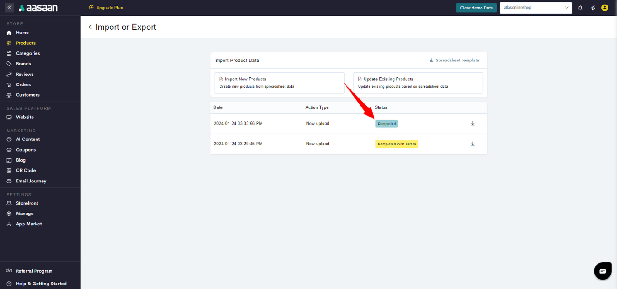Go to Storefront settings

point(27,203)
